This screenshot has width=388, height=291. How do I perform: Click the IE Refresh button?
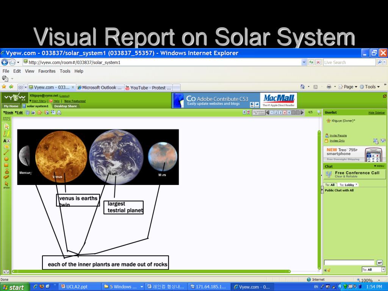[x=311, y=63]
